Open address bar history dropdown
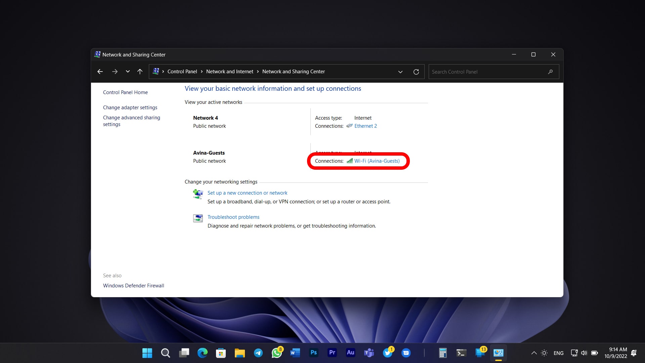645x363 pixels. (x=400, y=72)
